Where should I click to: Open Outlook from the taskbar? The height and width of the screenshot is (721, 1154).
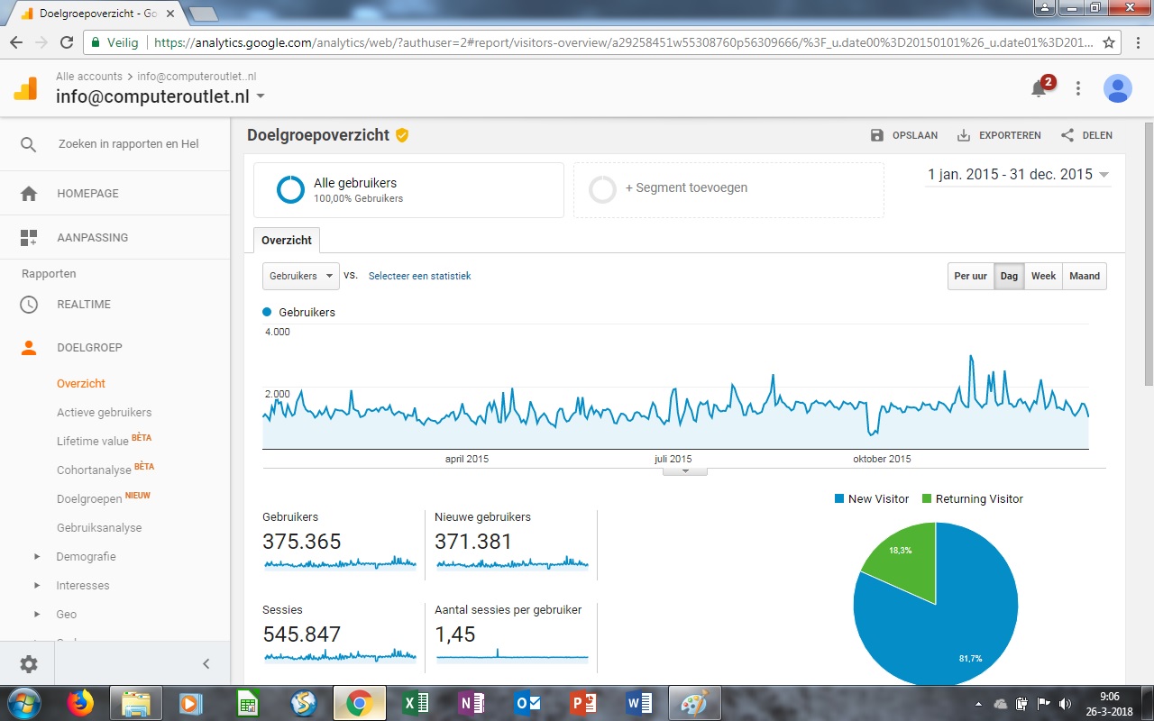527,703
